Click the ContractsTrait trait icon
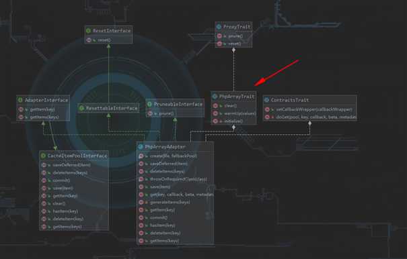Screen dimensions: 407x259 [x=266, y=100]
